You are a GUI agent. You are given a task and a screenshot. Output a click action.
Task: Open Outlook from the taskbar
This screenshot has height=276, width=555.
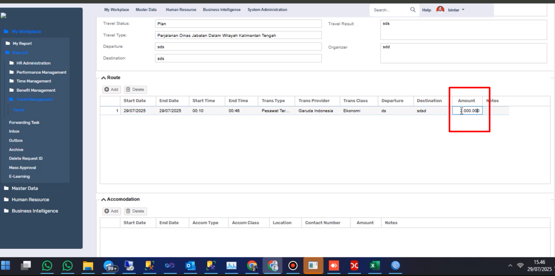click(190, 265)
